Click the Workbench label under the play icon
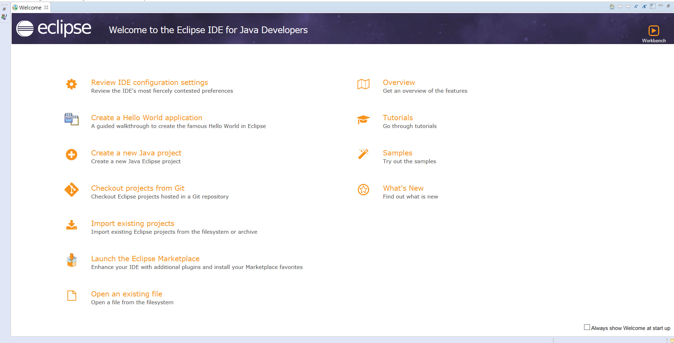The image size is (674, 343). tap(654, 41)
